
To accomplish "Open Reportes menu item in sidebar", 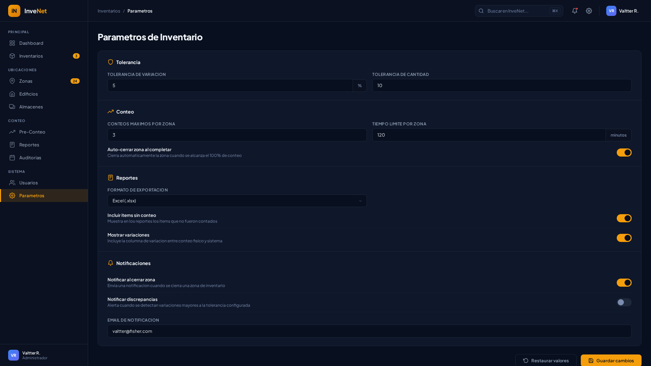I will click(x=29, y=145).
